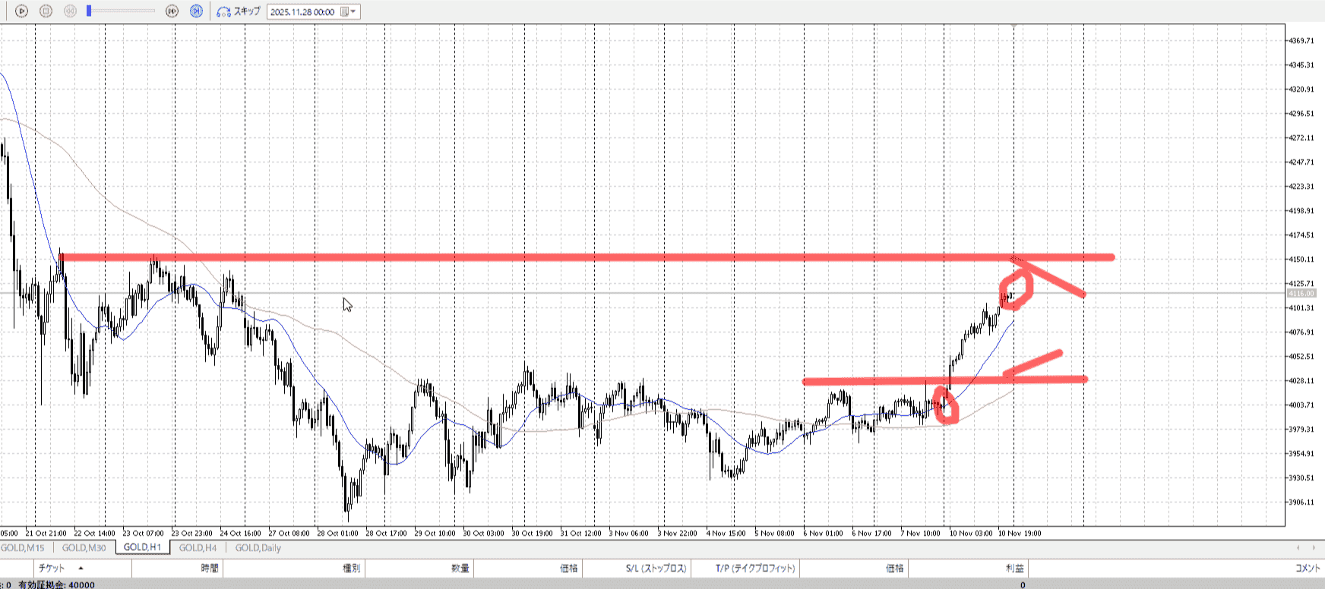1325x589 pixels.
Task: Open the GOLD,Daily chart tab
Action: click(x=258, y=548)
